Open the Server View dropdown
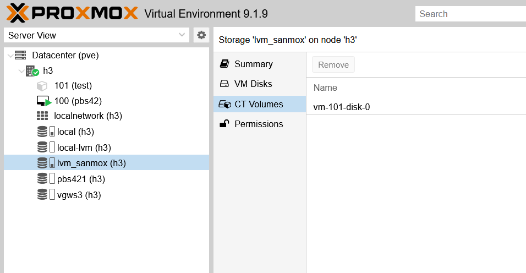526x273 pixels. pos(96,35)
